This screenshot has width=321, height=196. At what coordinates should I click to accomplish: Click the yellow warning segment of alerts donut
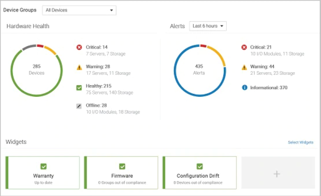(x=218, y=53)
